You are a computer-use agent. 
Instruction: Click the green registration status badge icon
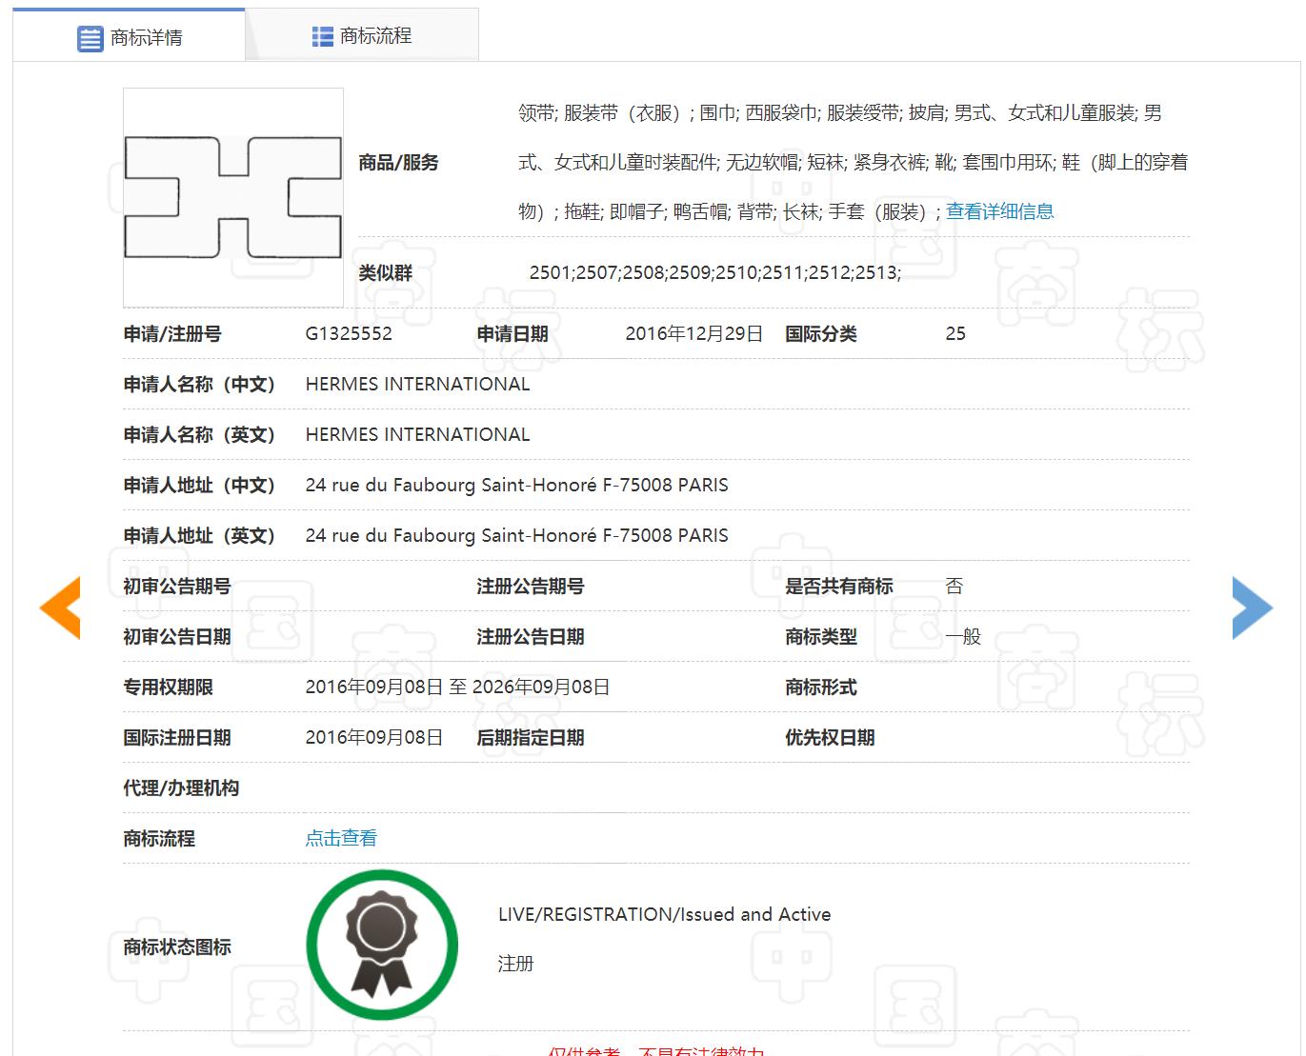(x=382, y=945)
